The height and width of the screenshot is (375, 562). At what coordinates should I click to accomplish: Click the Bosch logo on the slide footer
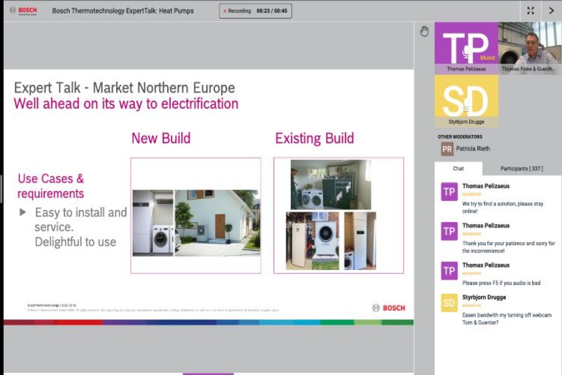tap(389, 308)
